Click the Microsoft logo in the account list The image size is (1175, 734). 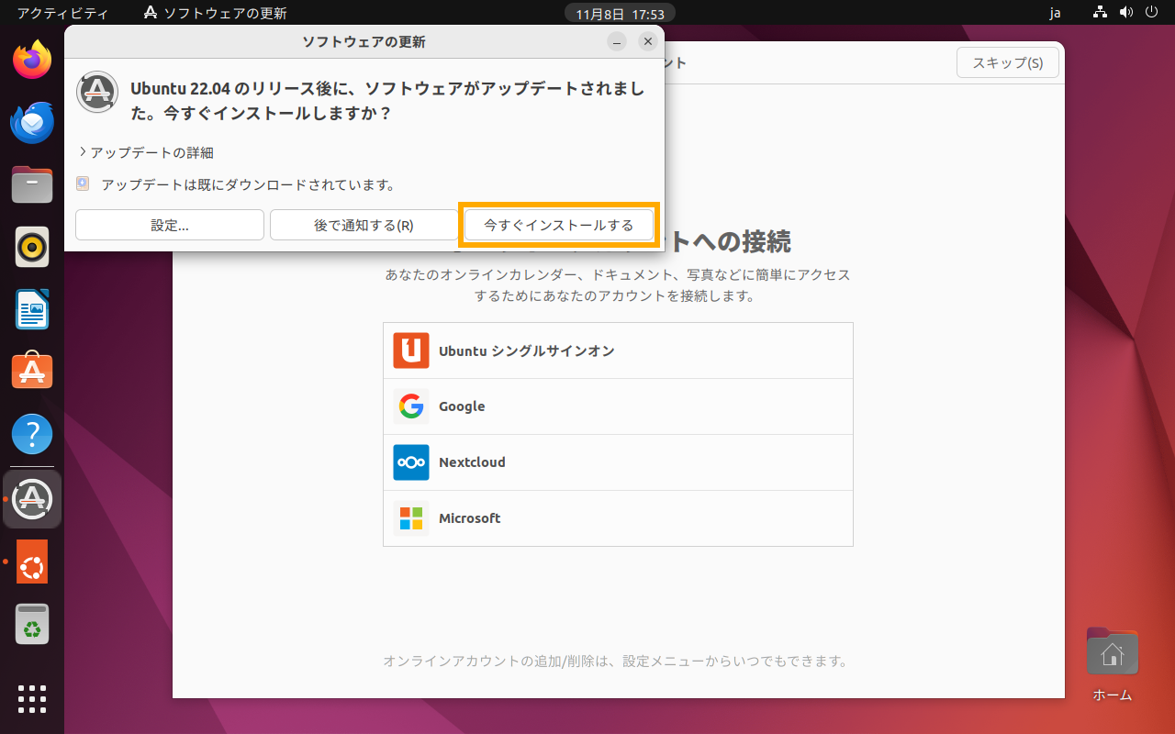(411, 518)
